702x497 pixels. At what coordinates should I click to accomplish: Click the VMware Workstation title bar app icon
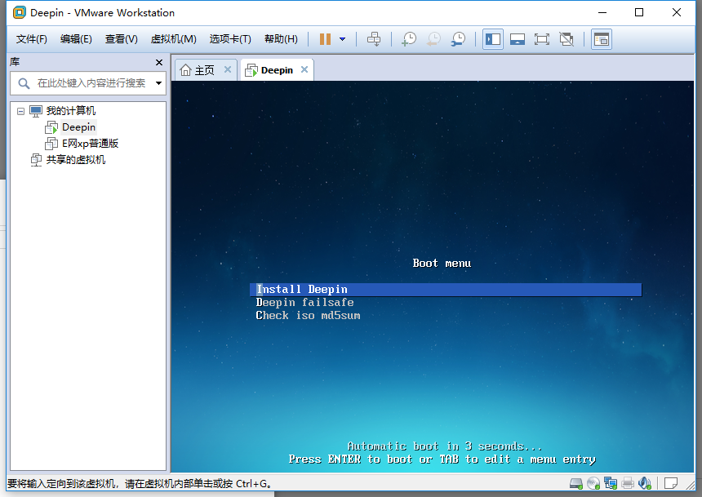(20, 12)
